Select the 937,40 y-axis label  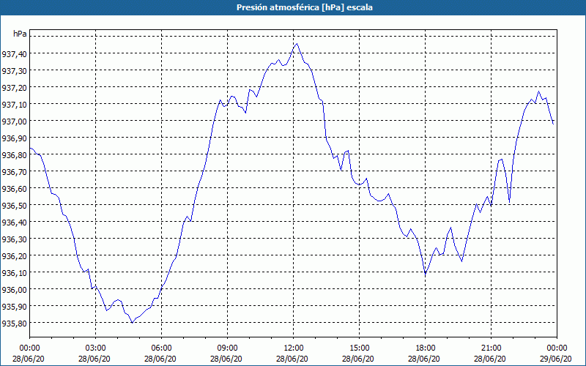[15, 54]
